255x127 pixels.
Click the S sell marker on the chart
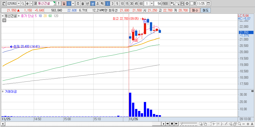pos(145,21)
